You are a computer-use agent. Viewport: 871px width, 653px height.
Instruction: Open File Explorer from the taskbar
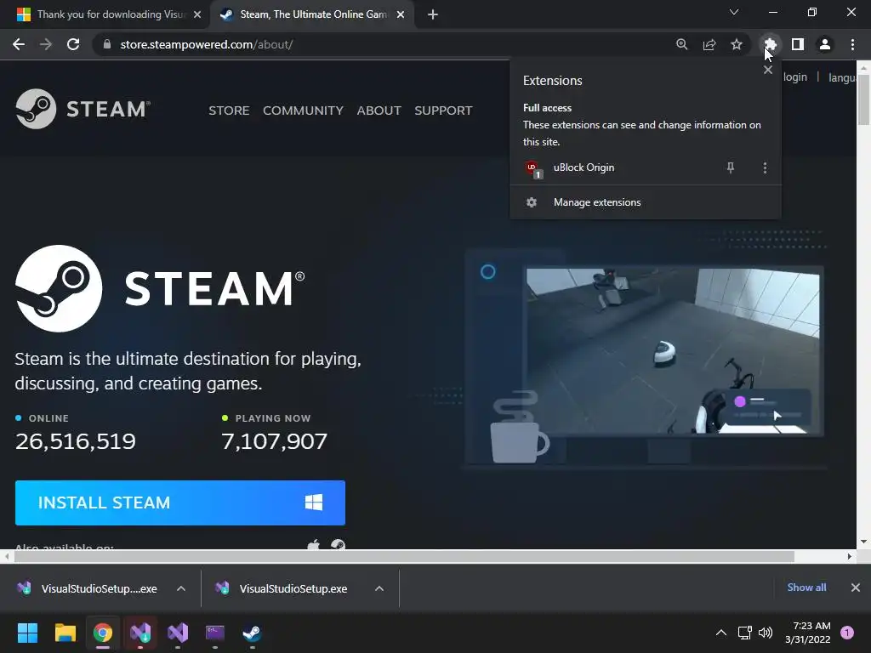[65, 633]
